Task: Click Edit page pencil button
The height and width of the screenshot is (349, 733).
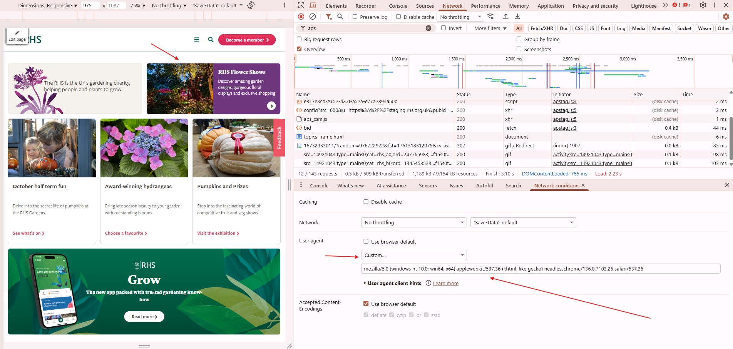Action: coord(17,36)
